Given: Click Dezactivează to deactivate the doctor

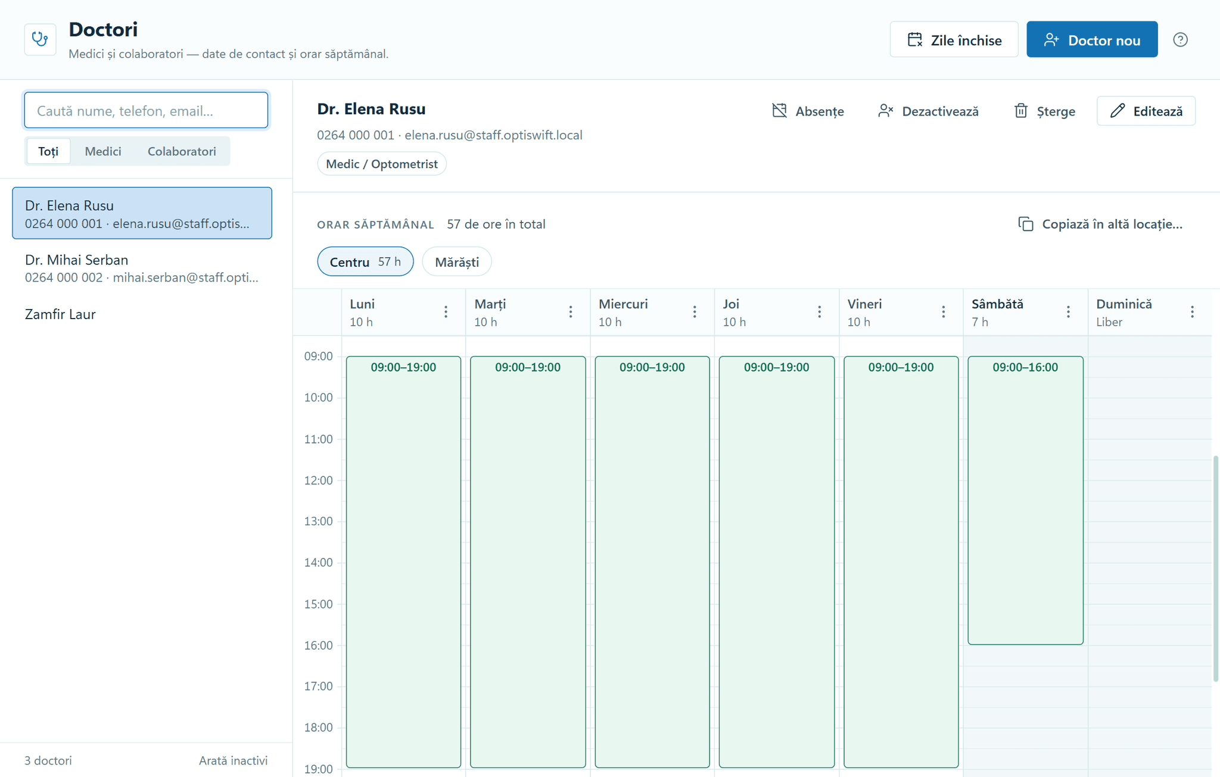Looking at the screenshot, I should (x=928, y=111).
